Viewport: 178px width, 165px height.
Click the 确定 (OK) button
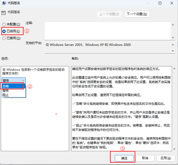coord(124,158)
